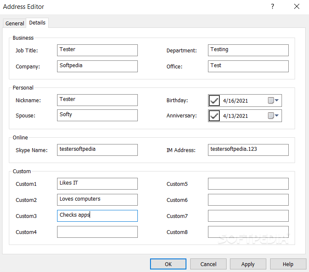
Task: Focus the empty Custom5 field
Action: point(248,184)
